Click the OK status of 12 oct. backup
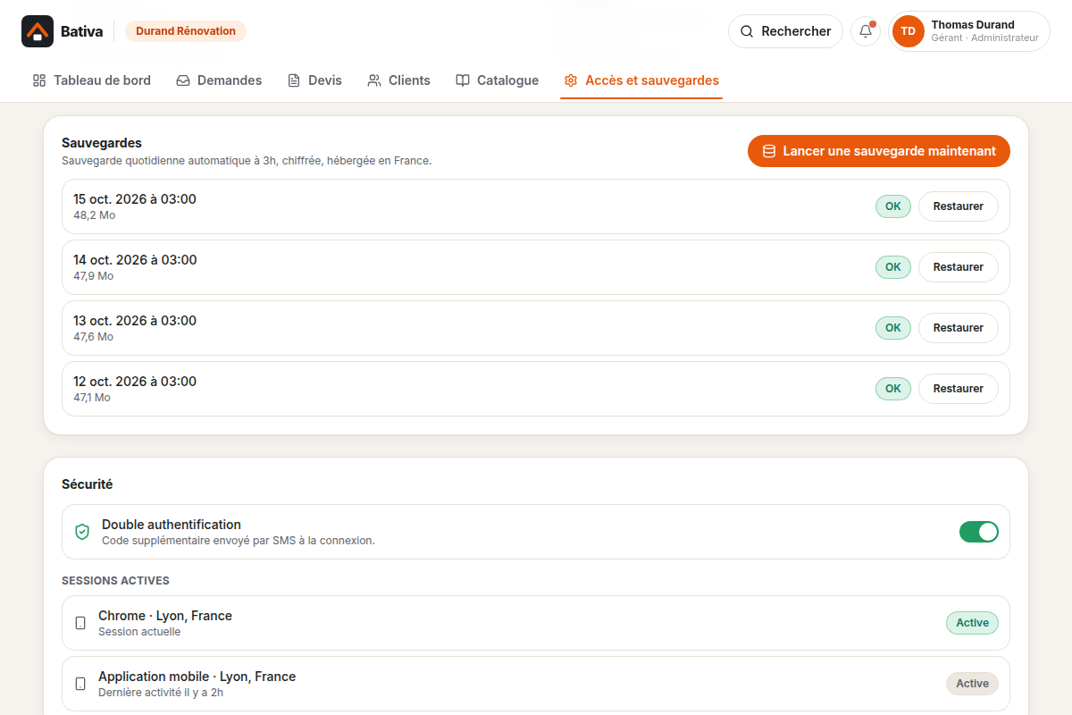Screen dimensions: 1072x715 tap(893, 389)
